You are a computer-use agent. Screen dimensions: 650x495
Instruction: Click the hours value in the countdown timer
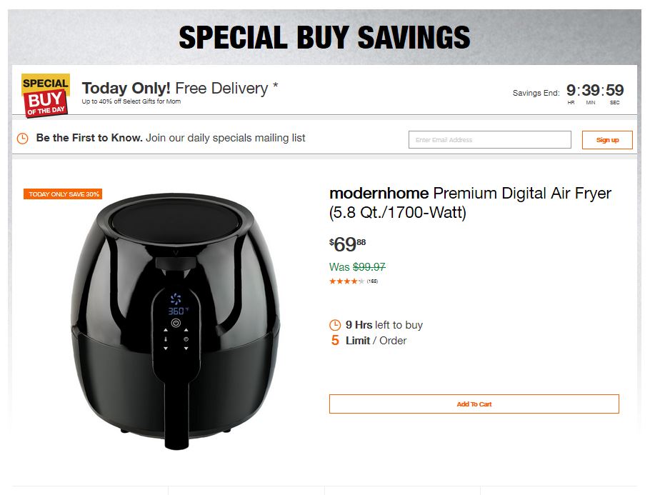pos(571,91)
